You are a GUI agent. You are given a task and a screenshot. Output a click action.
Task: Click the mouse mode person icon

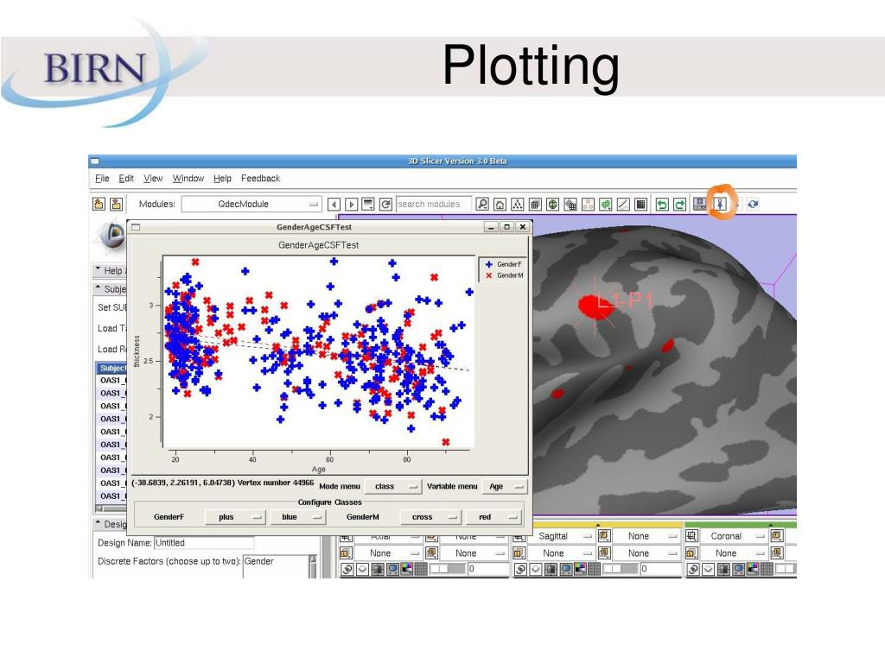coord(720,204)
